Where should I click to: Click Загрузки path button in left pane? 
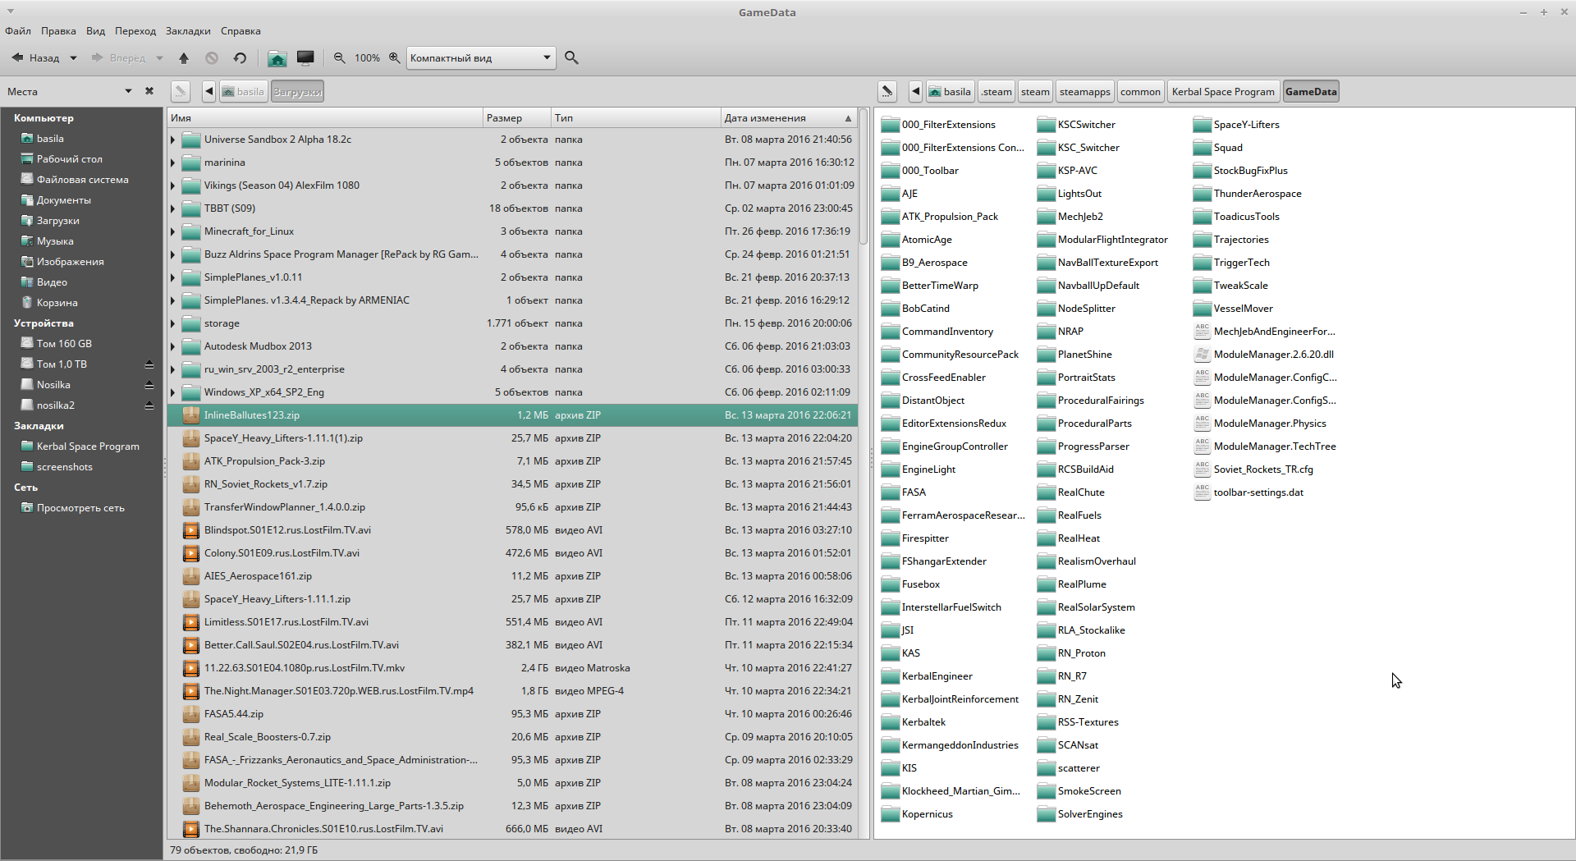click(297, 92)
